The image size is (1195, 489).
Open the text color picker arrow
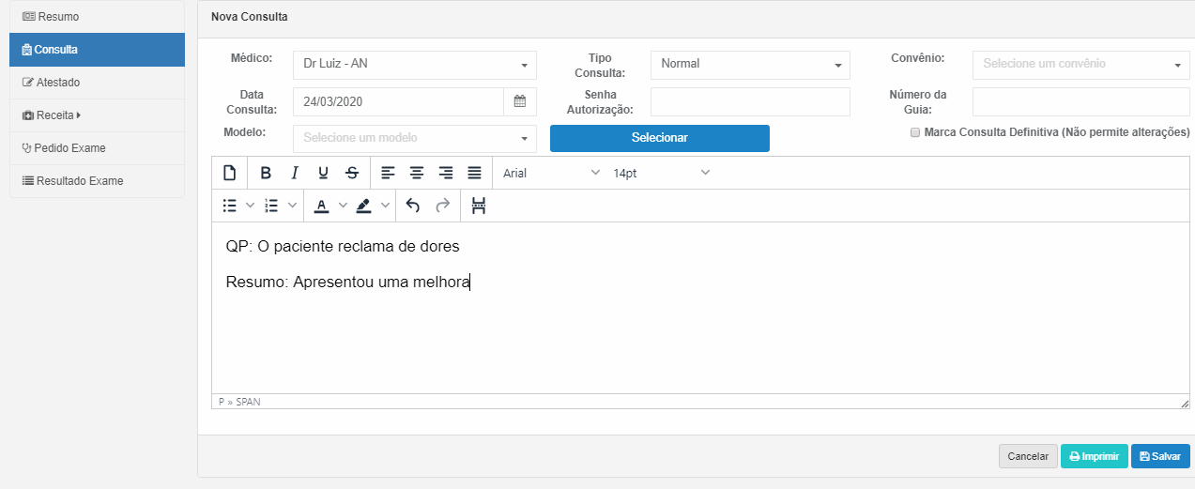click(x=343, y=206)
